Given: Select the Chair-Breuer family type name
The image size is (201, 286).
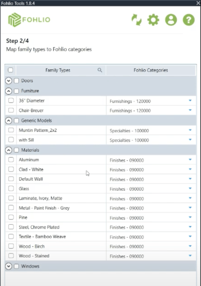Looking at the screenshot, I should [31, 110].
